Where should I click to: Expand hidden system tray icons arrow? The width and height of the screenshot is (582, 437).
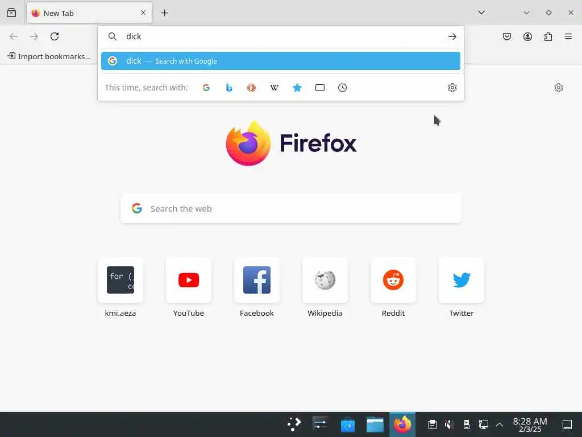(x=500, y=424)
